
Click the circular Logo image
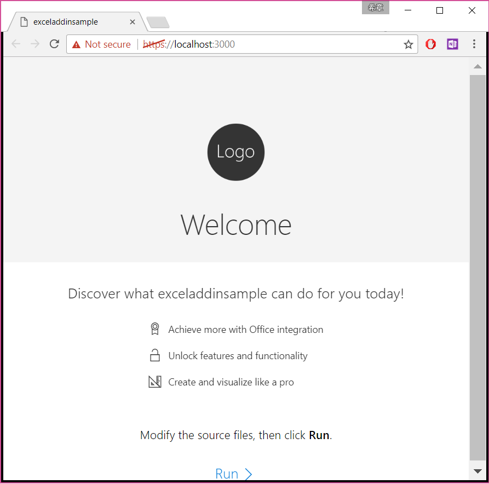pos(235,152)
